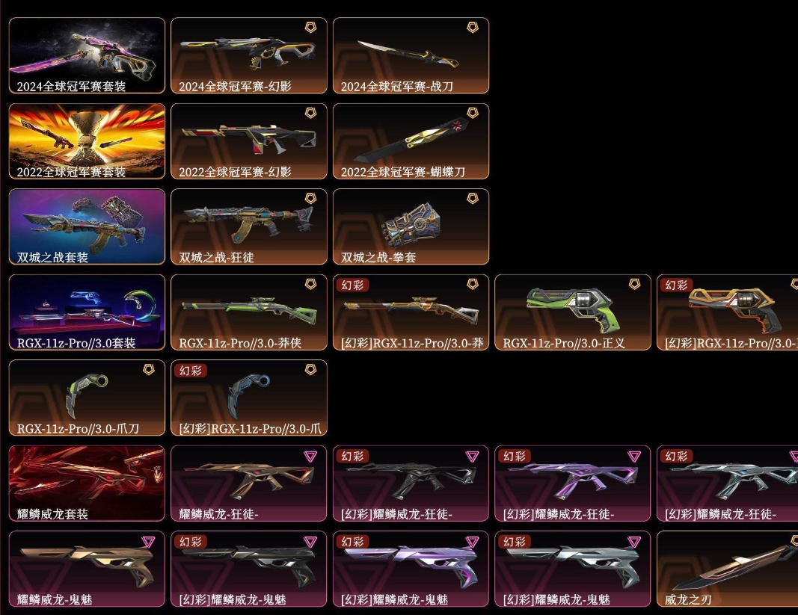Open the 2022全球冠军赛套装 bundle

tap(87, 141)
